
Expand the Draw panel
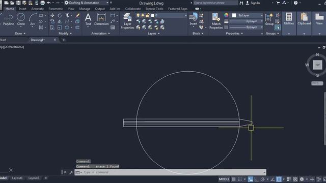[x=20, y=34]
